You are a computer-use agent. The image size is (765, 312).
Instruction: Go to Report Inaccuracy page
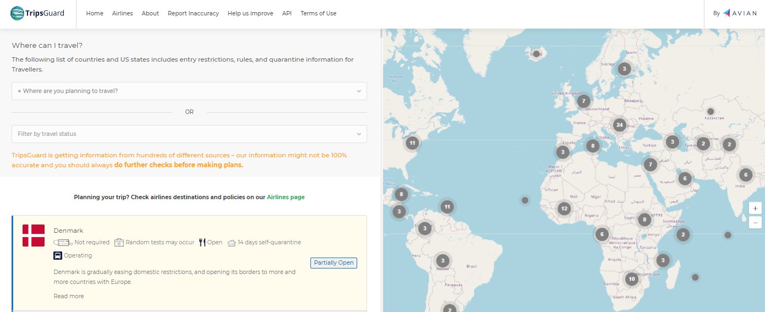coord(193,13)
